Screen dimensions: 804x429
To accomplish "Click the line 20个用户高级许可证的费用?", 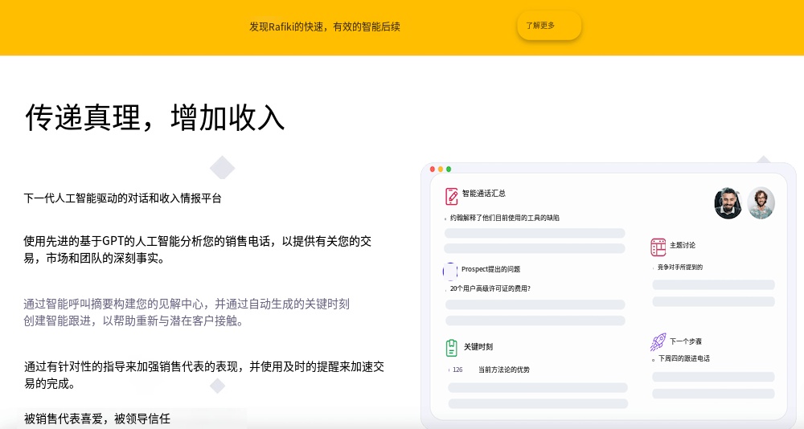I will (x=490, y=288).
